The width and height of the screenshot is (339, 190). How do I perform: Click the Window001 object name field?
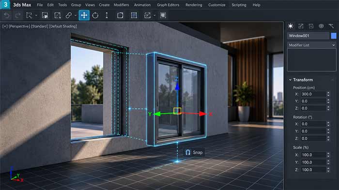[x=308, y=36]
